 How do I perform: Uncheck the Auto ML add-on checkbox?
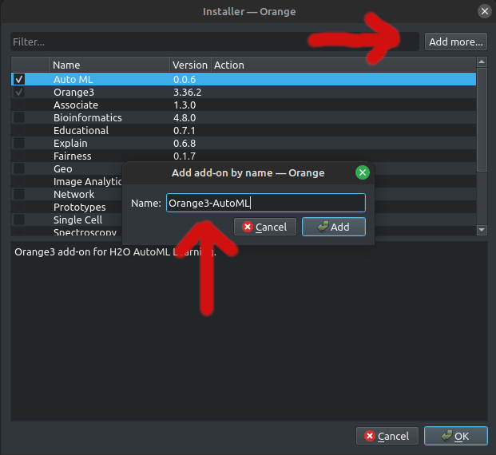(x=19, y=79)
